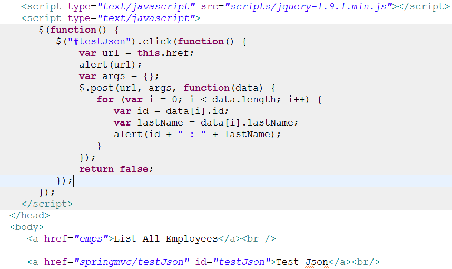Click 'data.length' in the for loop
The height and width of the screenshot is (269, 452).
pos(244,100)
